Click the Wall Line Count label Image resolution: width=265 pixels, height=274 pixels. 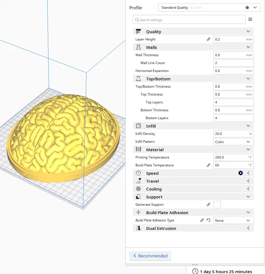[153, 63]
